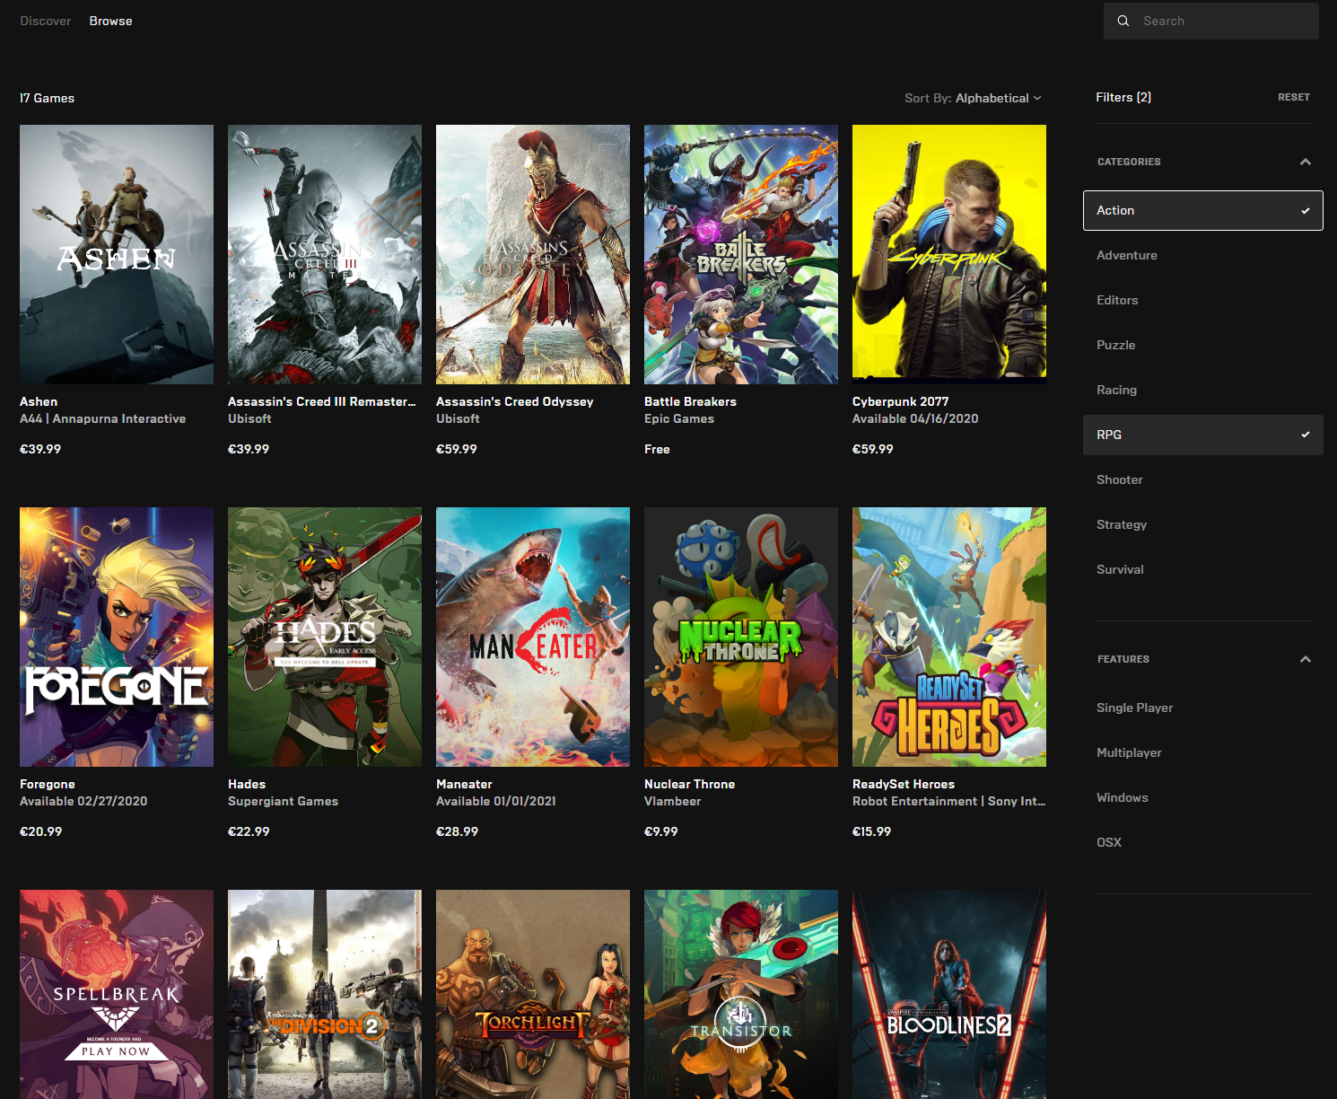Click the Maneater title text

pos(464,784)
